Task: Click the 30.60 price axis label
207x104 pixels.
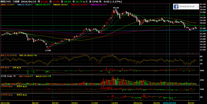Action: click(x=203, y=23)
